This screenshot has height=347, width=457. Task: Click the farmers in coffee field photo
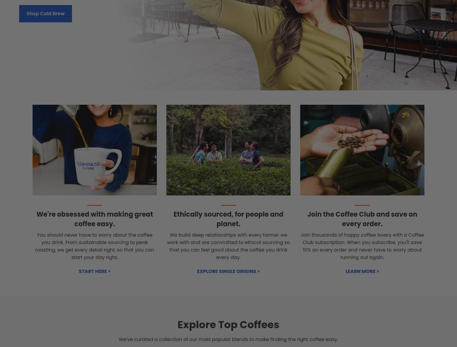[x=228, y=150]
